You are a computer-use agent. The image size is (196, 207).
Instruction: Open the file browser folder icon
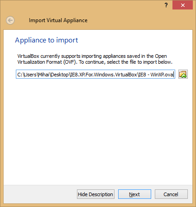pyautogui.click(x=183, y=74)
